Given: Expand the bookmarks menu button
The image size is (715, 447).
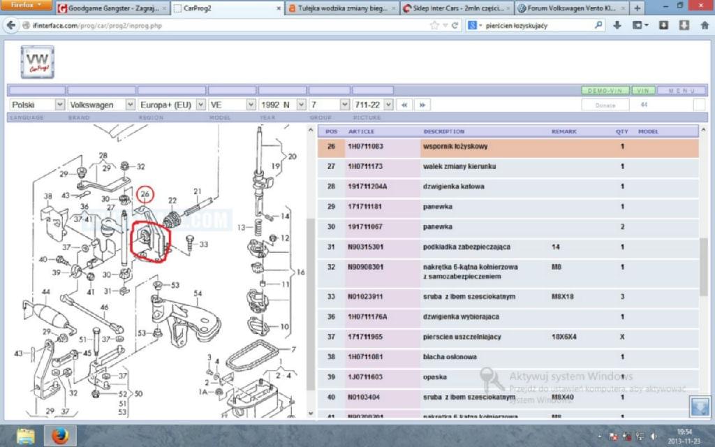Looking at the screenshot, I should (x=640, y=26).
